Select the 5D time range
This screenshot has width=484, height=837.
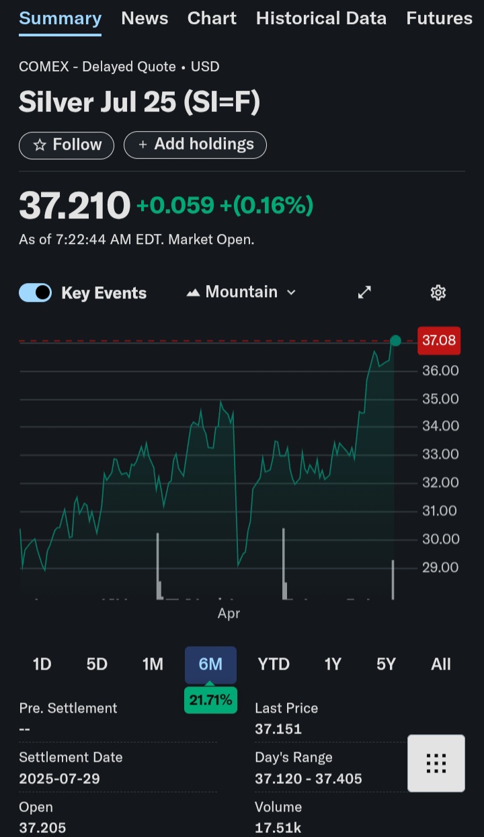click(x=97, y=664)
